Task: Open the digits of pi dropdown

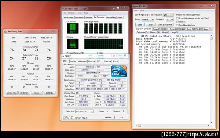Action: [168, 15]
